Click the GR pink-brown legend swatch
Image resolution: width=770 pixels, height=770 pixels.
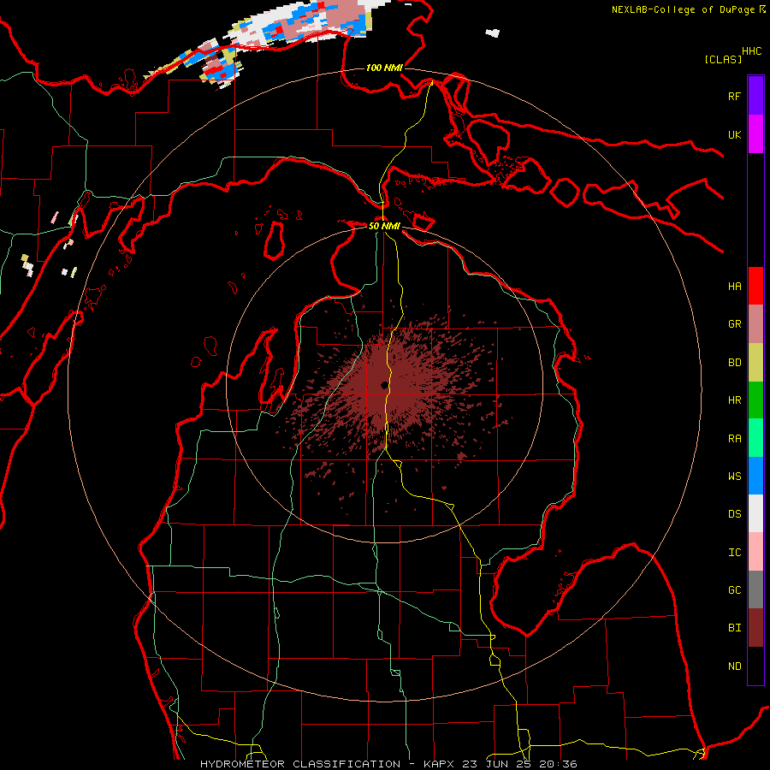coord(755,324)
